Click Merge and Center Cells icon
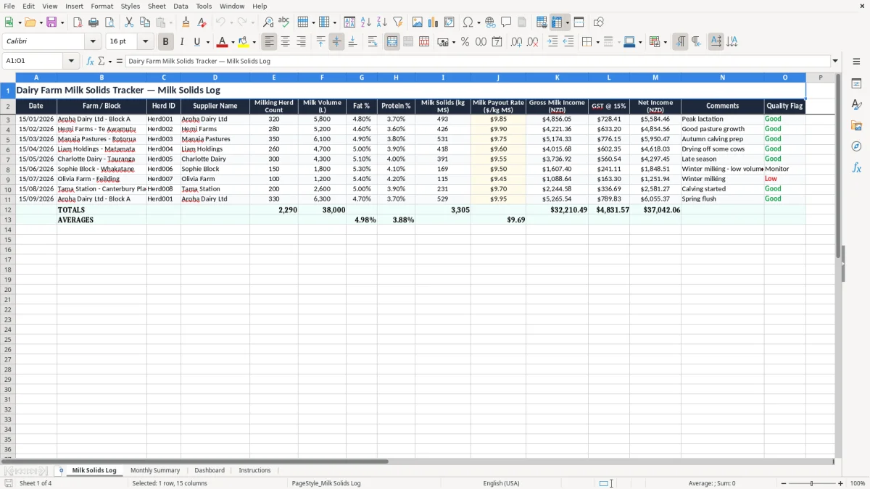Image resolution: width=870 pixels, height=489 pixels. (x=392, y=42)
